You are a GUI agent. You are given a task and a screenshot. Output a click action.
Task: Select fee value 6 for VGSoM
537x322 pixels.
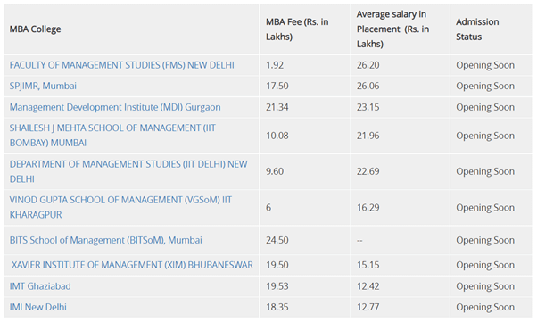[268, 208]
